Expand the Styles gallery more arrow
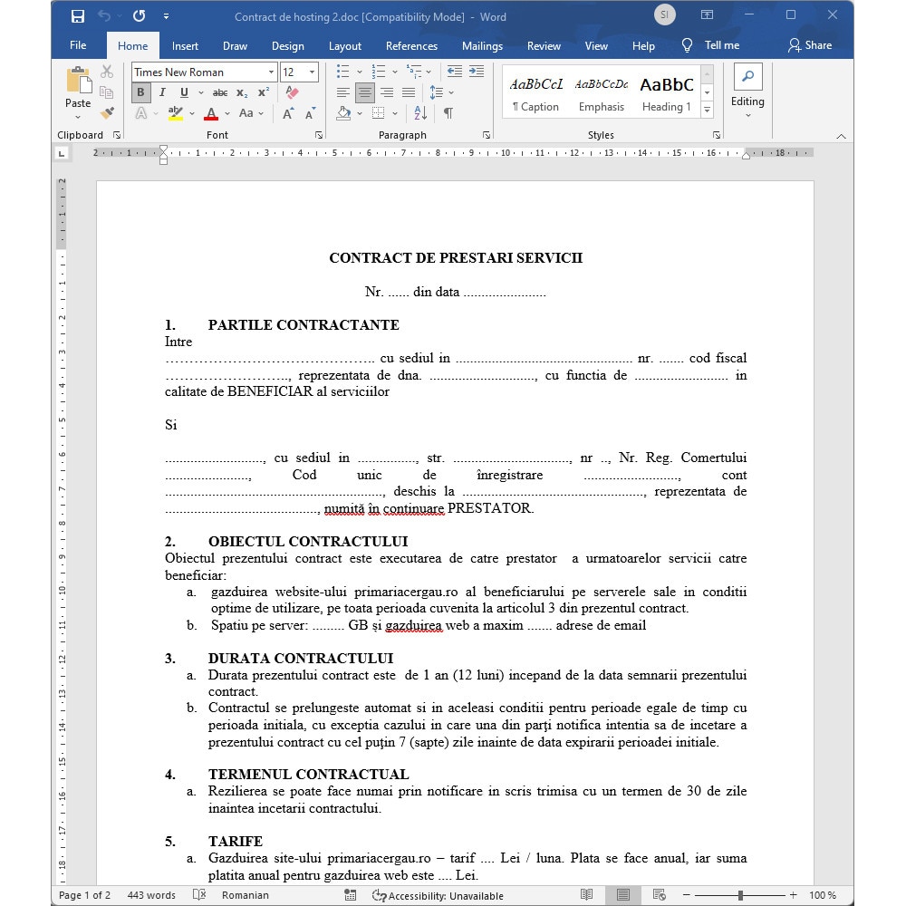The width and height of the screenshot is (906, 906). tap(708, 110)
